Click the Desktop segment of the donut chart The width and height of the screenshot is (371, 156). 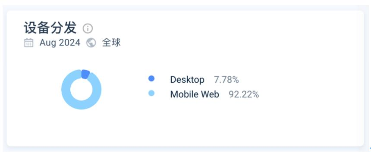[85, 74]
